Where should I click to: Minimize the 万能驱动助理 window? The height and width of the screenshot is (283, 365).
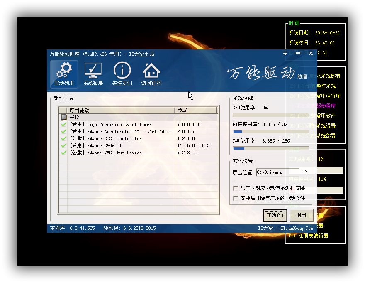tap(298, 54)
